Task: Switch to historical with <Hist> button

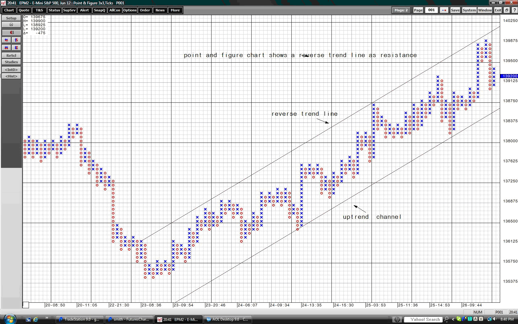Action: point(11,76)
